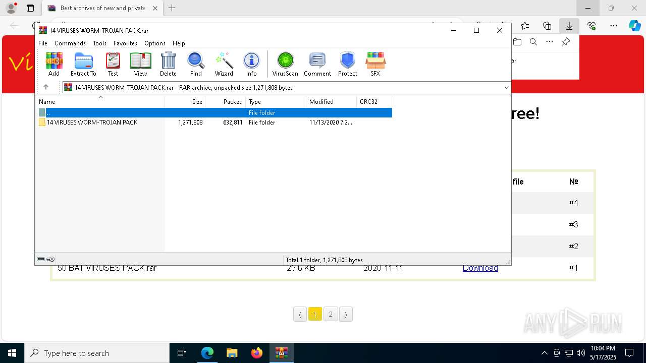646x363 pixels.
Task: Open the browser Favorites star icon
Action: click(x=525, y=26)
